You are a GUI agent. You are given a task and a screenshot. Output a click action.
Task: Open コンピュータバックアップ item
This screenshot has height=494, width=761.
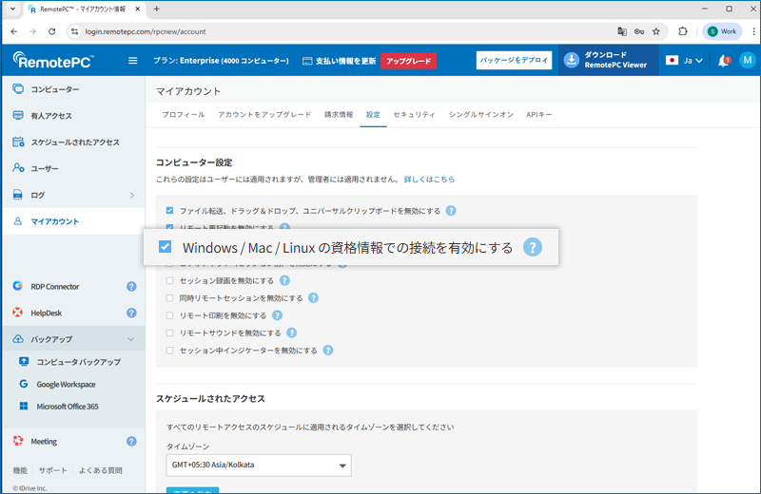[x=79, y=362]
